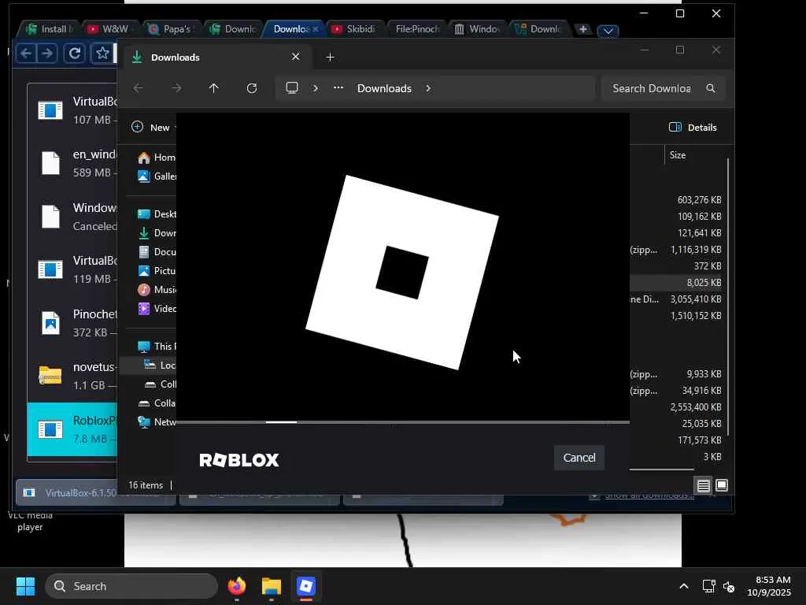The width and height of the screenshot is (806, 605).
Task: Open File Explorer from the taskbar
Action: coord(272,586)
